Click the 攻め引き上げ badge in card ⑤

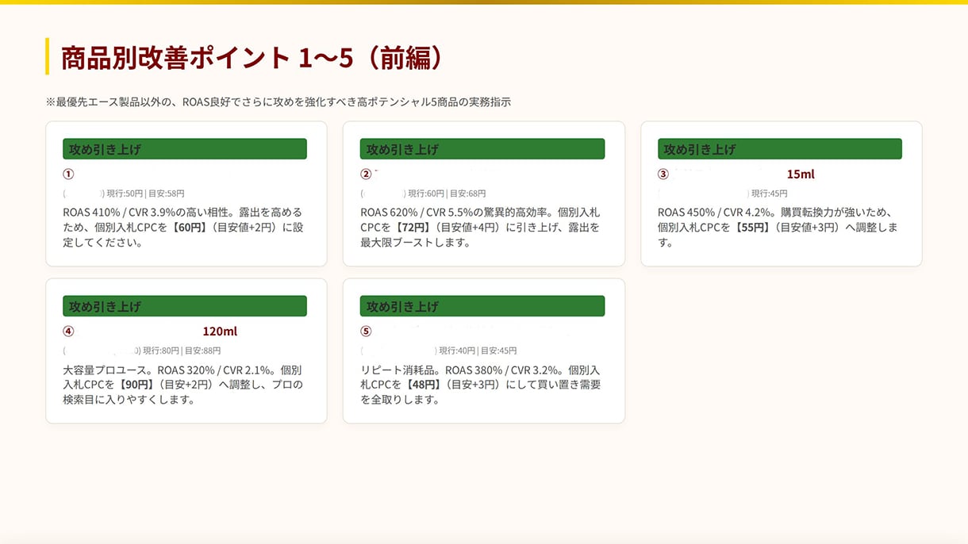(x=482, y=306)
